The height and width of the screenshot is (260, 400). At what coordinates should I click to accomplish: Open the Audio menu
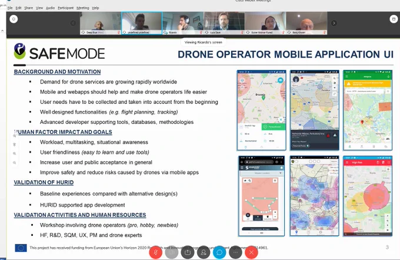[x=50, y=8]
